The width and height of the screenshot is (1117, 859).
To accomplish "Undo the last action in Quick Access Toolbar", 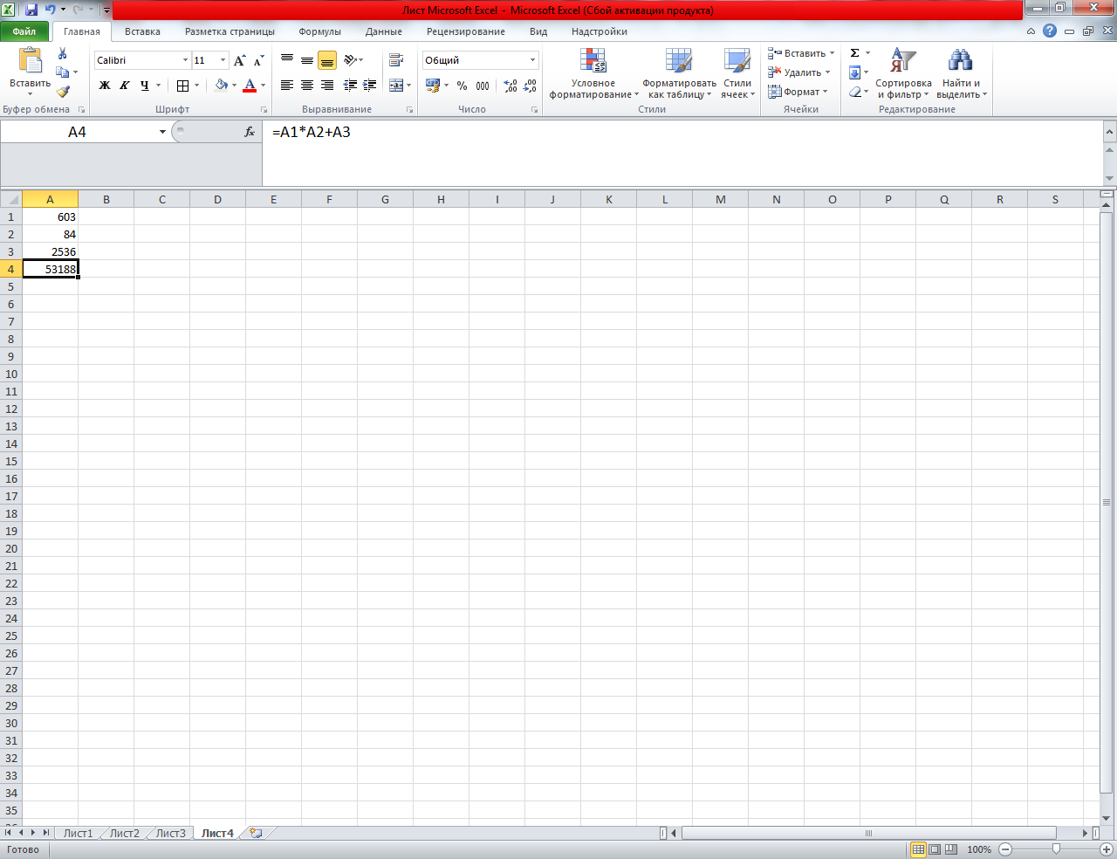I will point(51,10).
